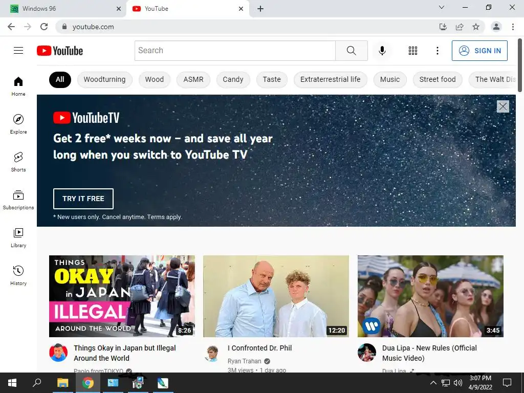
Task: Open Dua Lipa New Rules thumbnail
Action: 430,296
